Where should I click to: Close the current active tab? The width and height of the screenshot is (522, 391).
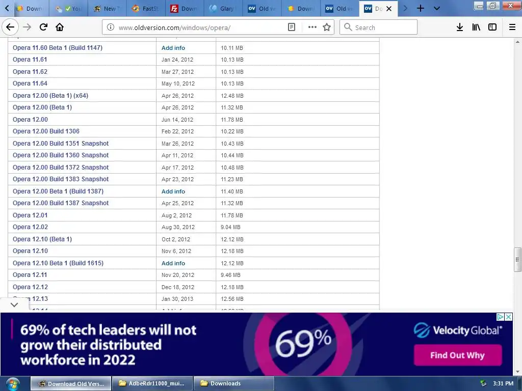point(389,9)
